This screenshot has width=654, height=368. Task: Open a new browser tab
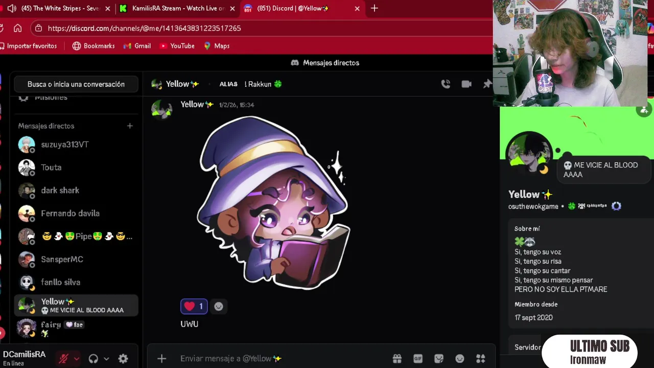[375, 8]
